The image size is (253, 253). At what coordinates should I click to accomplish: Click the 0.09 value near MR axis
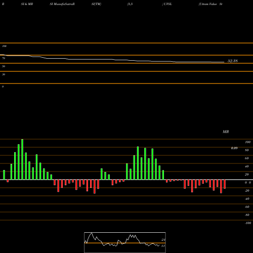coord(234,148)
